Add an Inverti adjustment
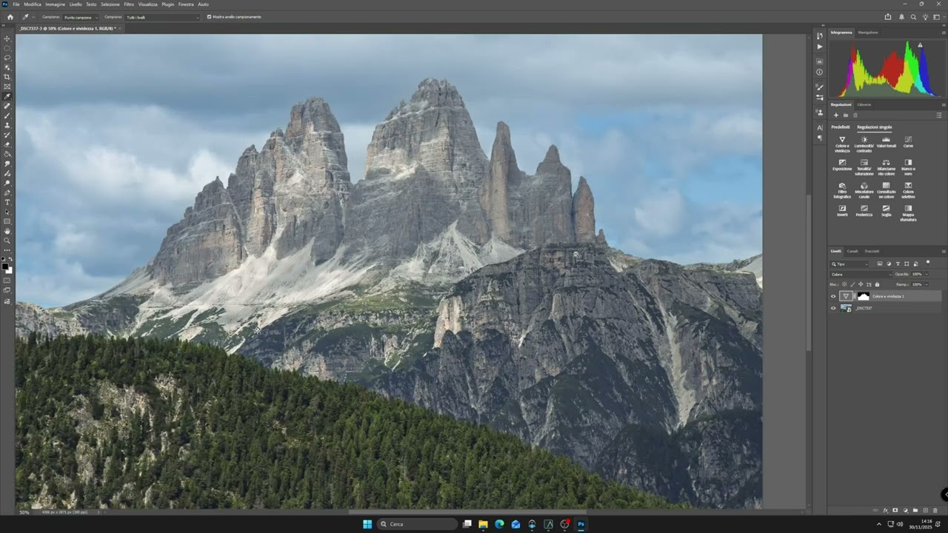 (x=842, y=210)
